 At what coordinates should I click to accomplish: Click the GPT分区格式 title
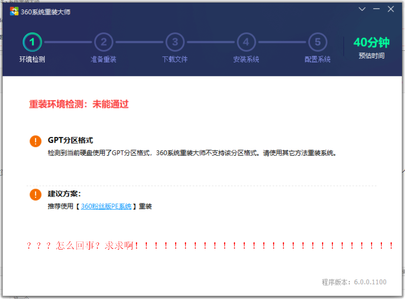point(70,140)
